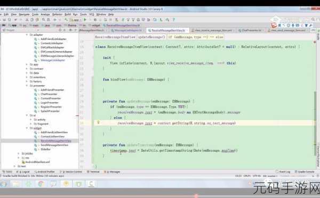Select SplashPresenter in project tree
Screen dimensions: 320x198
coord(50,111)
